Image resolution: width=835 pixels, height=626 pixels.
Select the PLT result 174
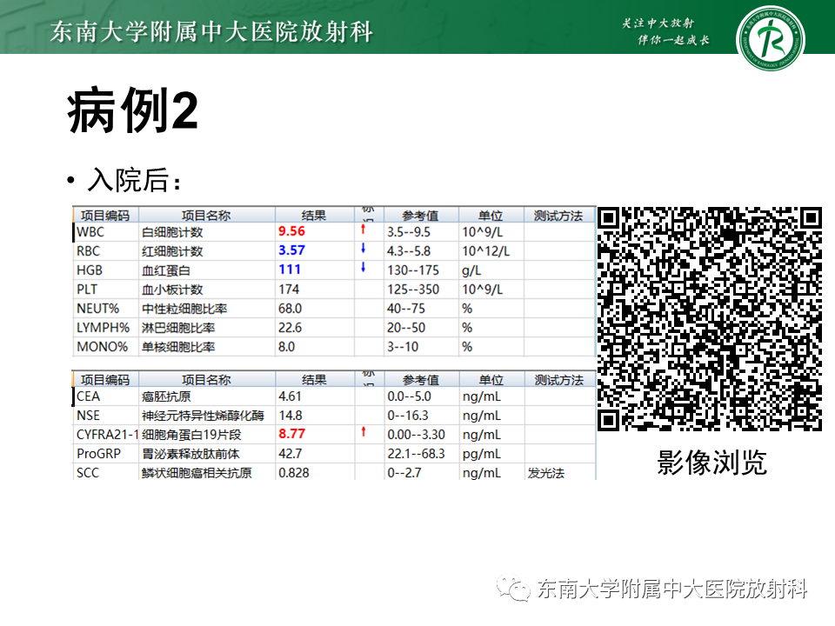coord(289,289)
